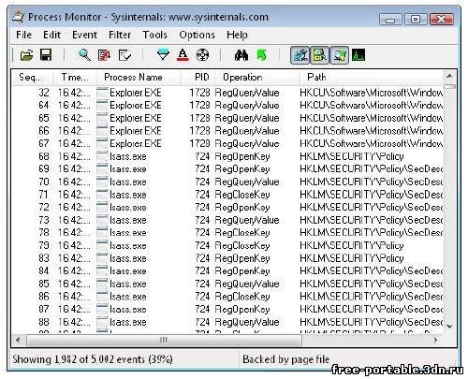Click the lsass.exe process icon in row 69
Screen dimensions: 468x379
click(x=102, y=169)
